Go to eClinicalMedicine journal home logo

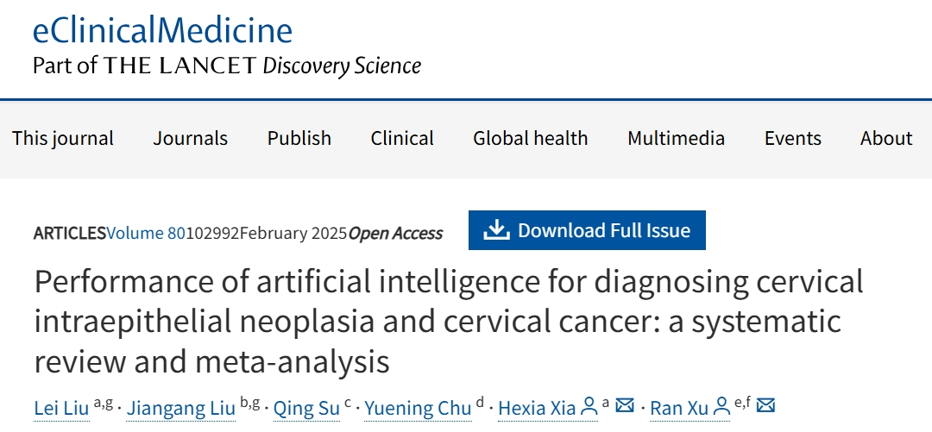(x=163, y=31)
